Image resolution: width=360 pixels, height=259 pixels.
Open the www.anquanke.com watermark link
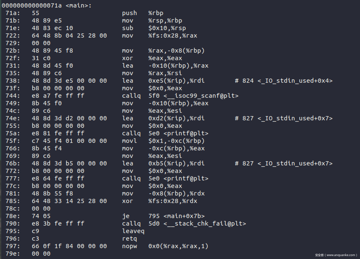tap(336, 255)
